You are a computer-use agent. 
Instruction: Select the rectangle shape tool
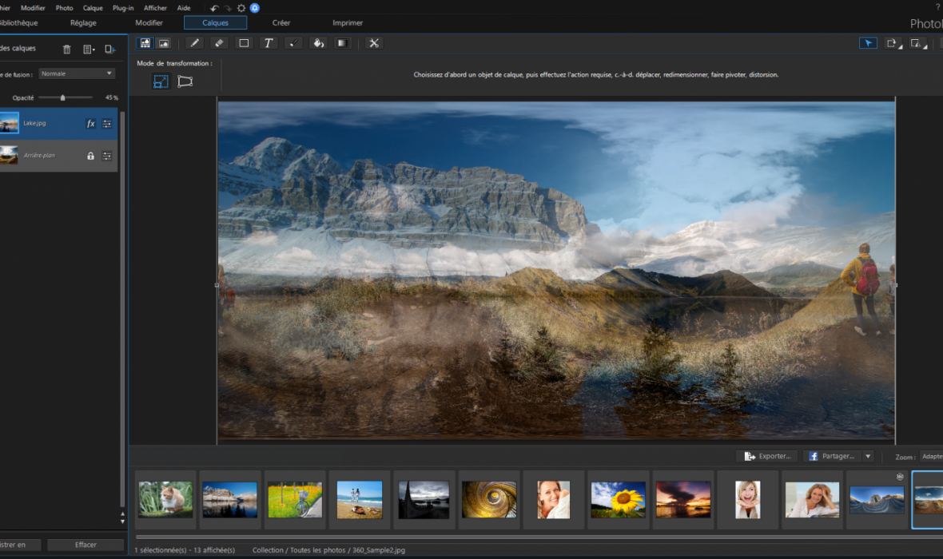pyautogui.click(x=245, y=43)
